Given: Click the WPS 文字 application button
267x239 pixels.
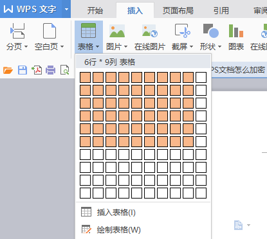Looking at the screenshot, I should pos(31,9).
